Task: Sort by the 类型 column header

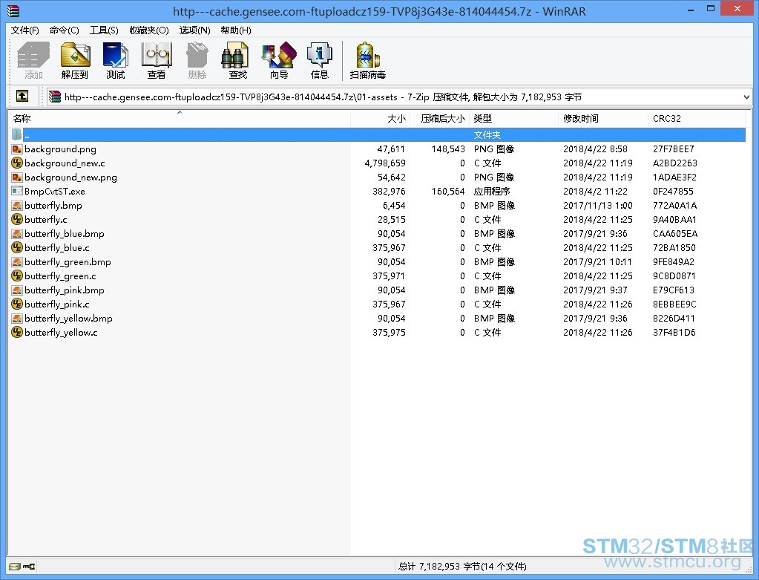Action: pos(513,119)
